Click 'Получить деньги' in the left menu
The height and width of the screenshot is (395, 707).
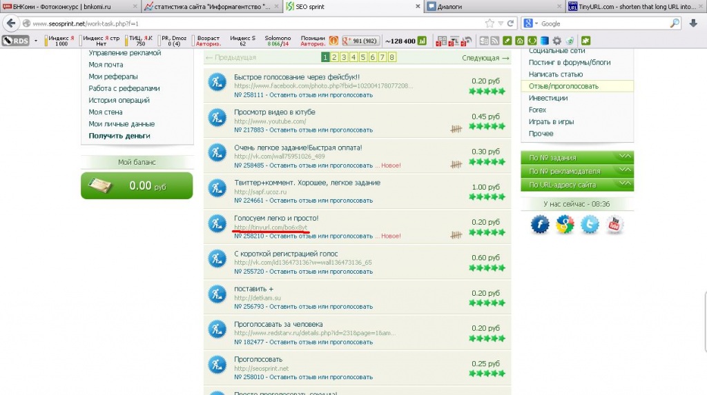tap(119, 136)
